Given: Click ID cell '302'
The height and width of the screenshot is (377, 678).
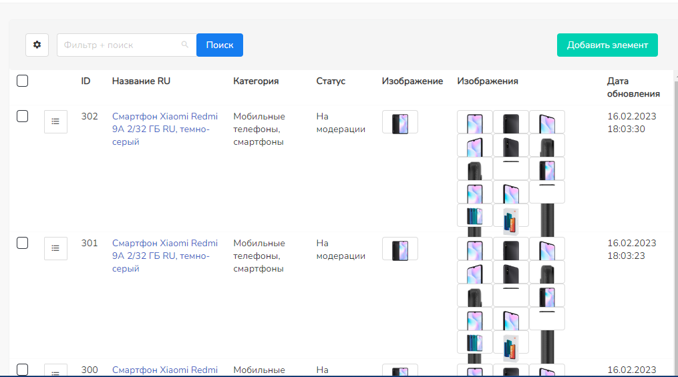Looking at the screenshot, I should [x=90, y=117].
